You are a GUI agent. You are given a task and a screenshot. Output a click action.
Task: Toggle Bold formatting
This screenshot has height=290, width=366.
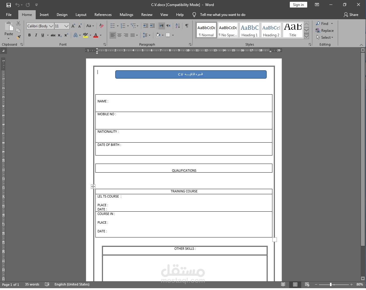pyautogui.click(x=29, y=35)
